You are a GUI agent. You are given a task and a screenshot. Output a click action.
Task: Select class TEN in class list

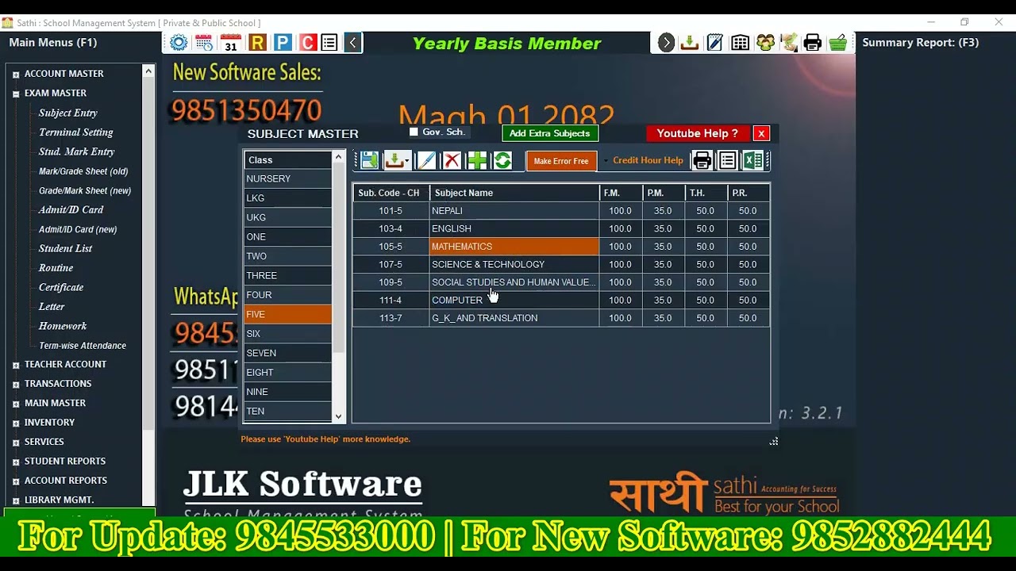pos(287,411)
